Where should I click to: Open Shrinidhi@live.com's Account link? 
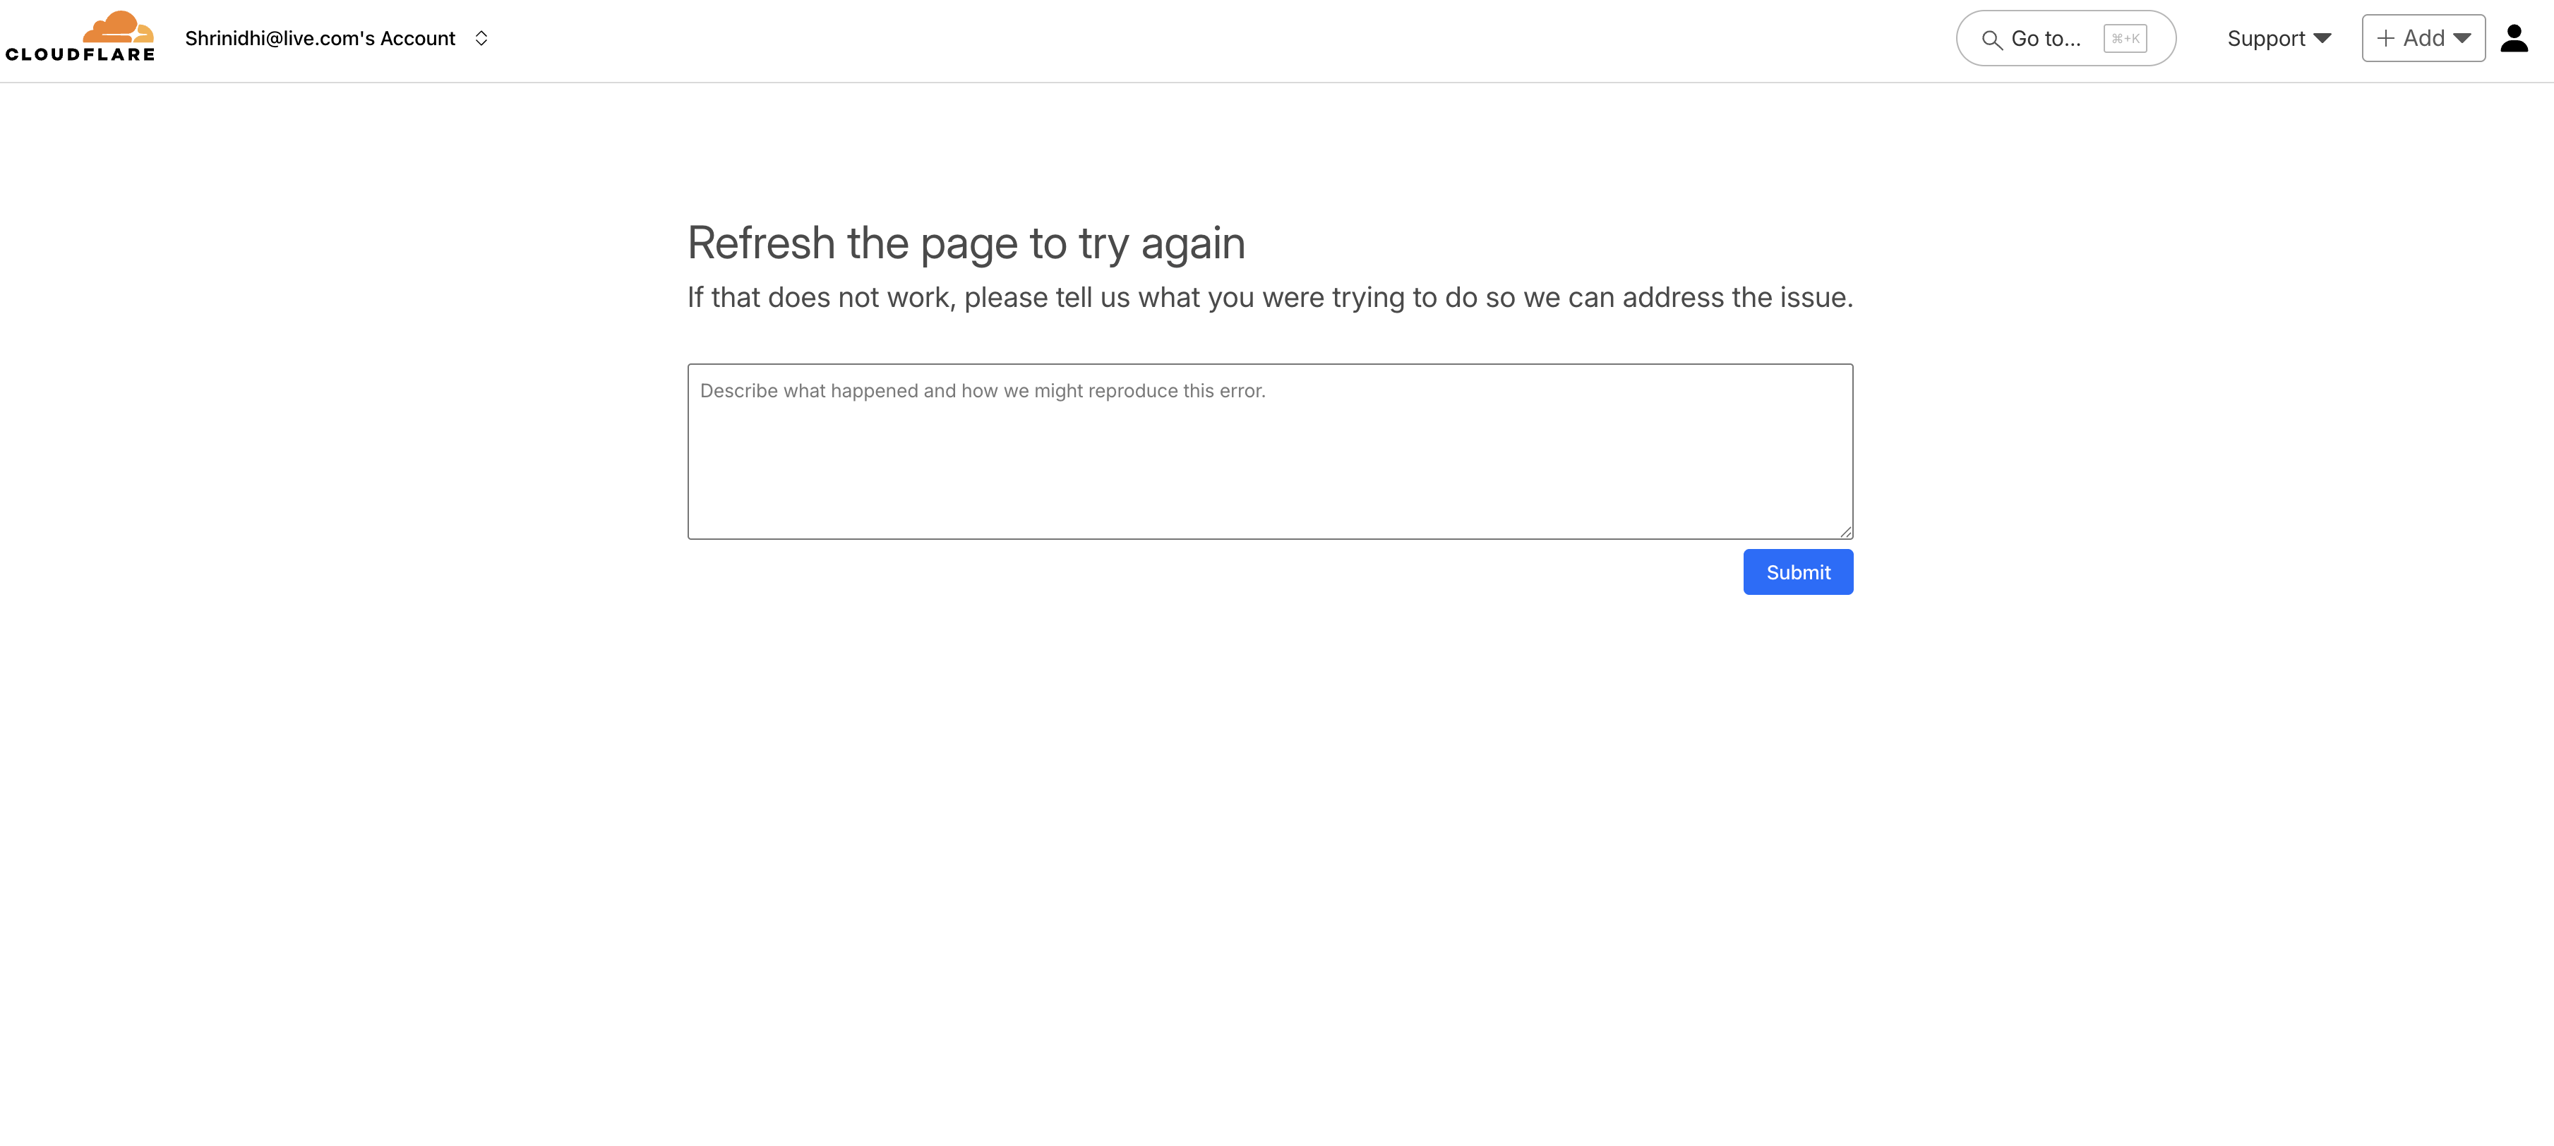(x=319, y=39)
